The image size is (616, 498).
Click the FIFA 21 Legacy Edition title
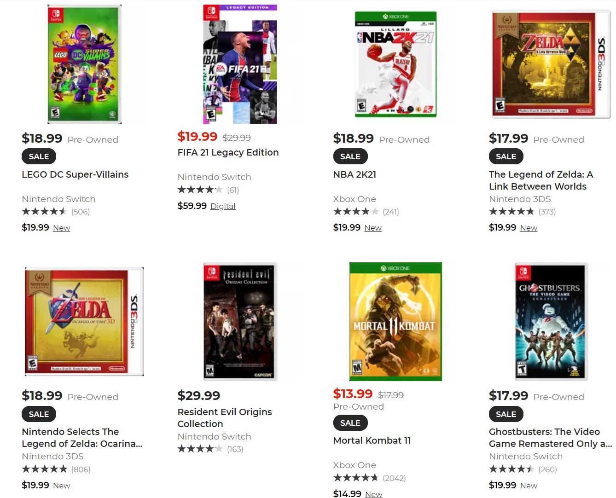(228, 152)
